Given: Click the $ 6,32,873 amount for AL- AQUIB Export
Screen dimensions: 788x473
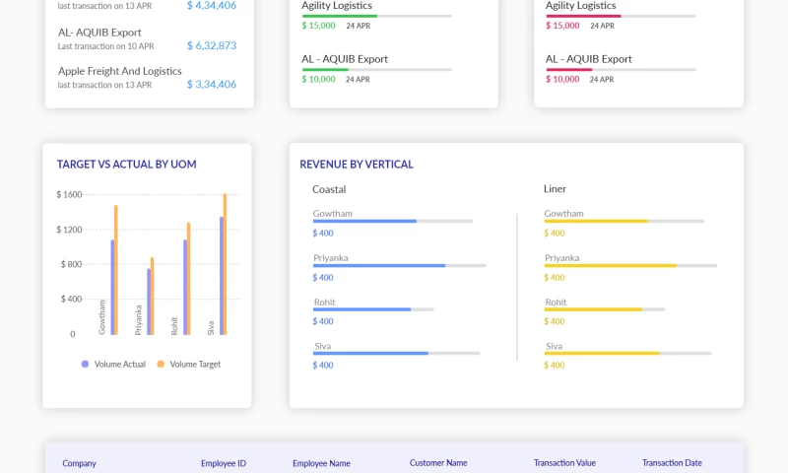Looking at the screenshot, I should point(212,45).
